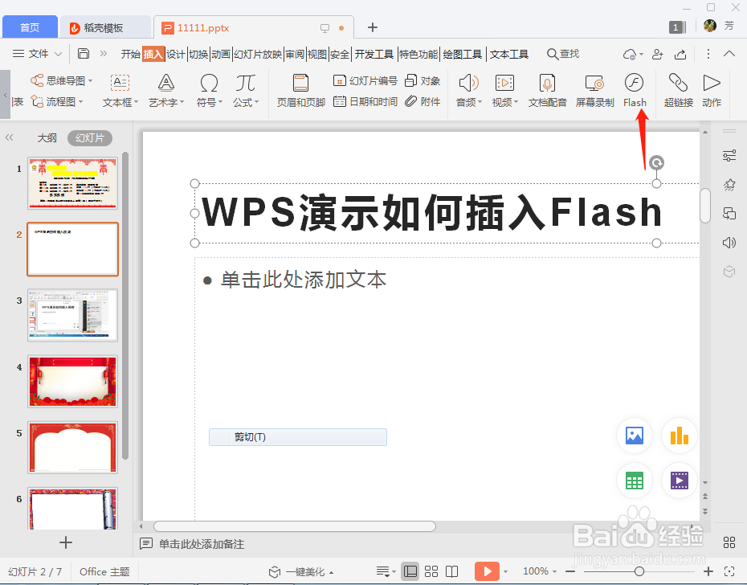
Task: Insert a hyperlink
Action: click(x=678, y=90)
